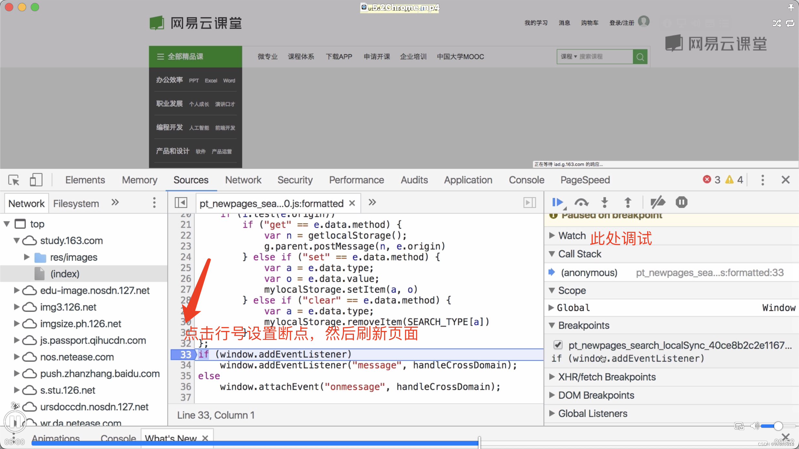The height and width of the screenshot is (449, 799).
Task: Open DevTools three-dot customize menu
Action: click(763, 180)
